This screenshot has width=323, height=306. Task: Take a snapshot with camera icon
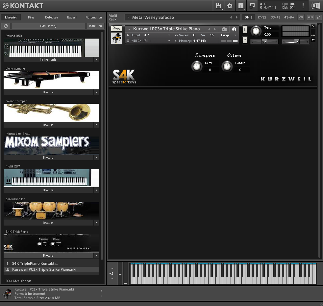[224, 29]
